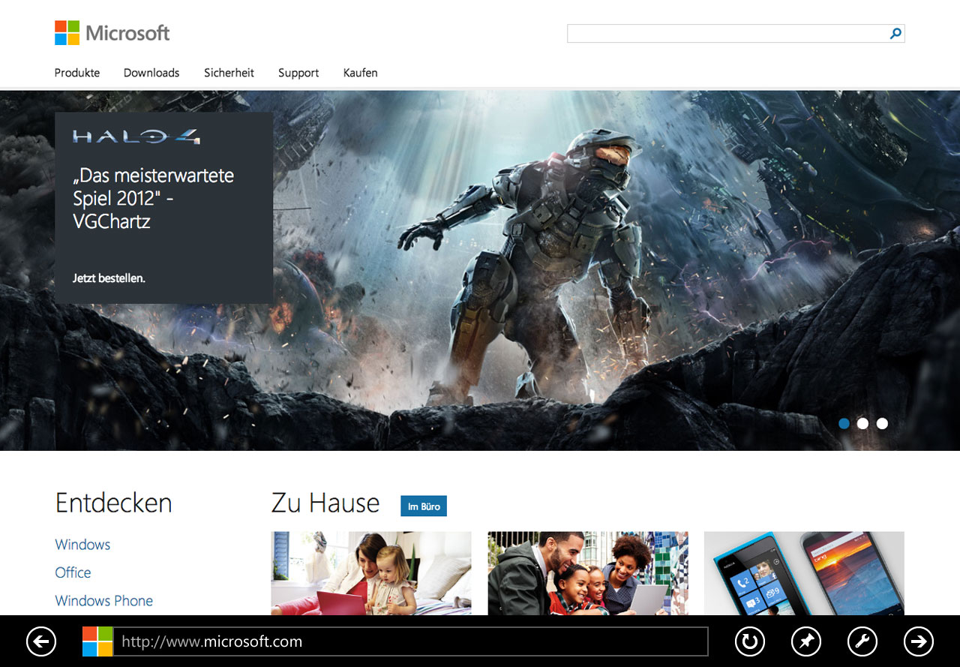Open the Windows Phone devices thumbnail
Screen dimensions: 960x667
click(x=804, y=573)
